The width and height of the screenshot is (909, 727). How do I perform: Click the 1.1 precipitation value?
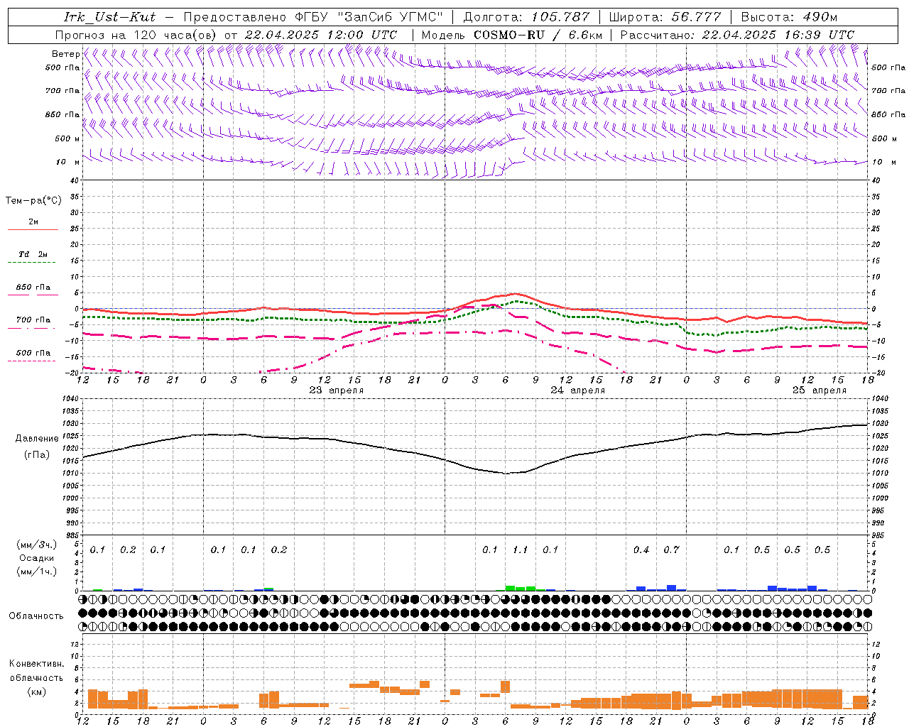(x=521, y=550)
